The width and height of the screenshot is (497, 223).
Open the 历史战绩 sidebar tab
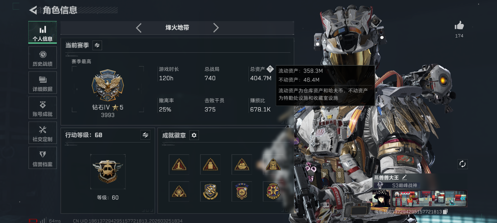(x=43, y=58)
